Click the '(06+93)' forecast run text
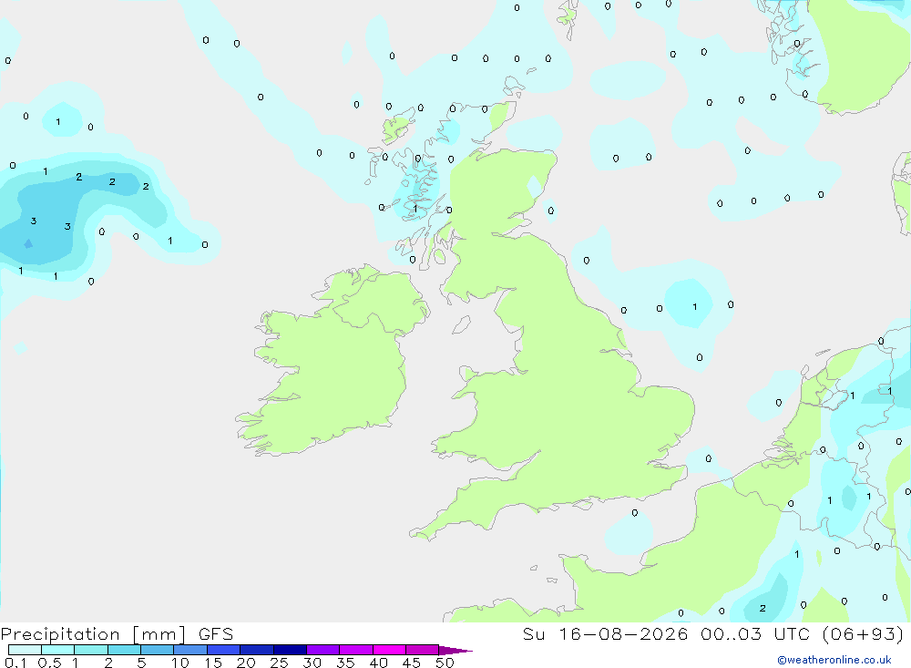Screen dimensions: 911x668 [864, 633]
